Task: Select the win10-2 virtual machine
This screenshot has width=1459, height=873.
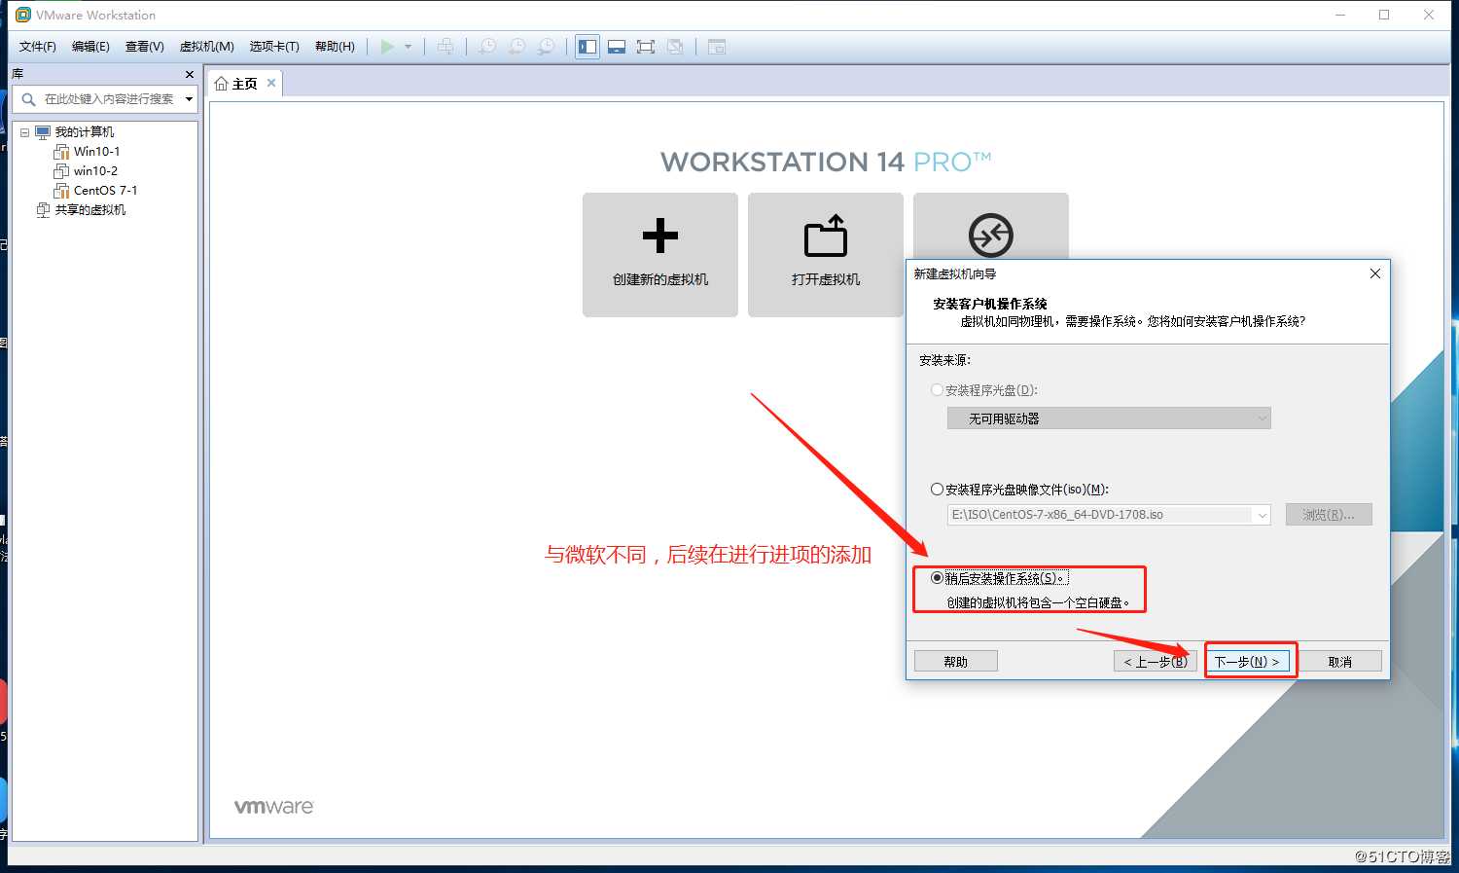Action: [95, 171]
